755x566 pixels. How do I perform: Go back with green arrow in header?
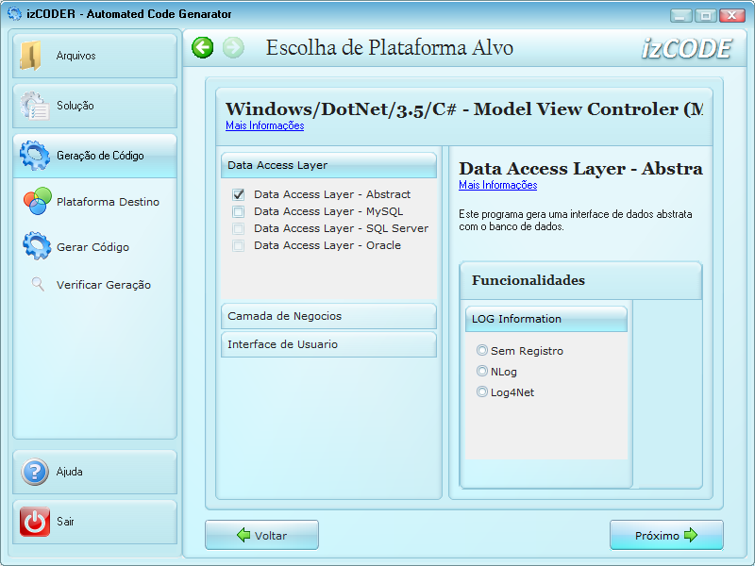coord(203,48)
